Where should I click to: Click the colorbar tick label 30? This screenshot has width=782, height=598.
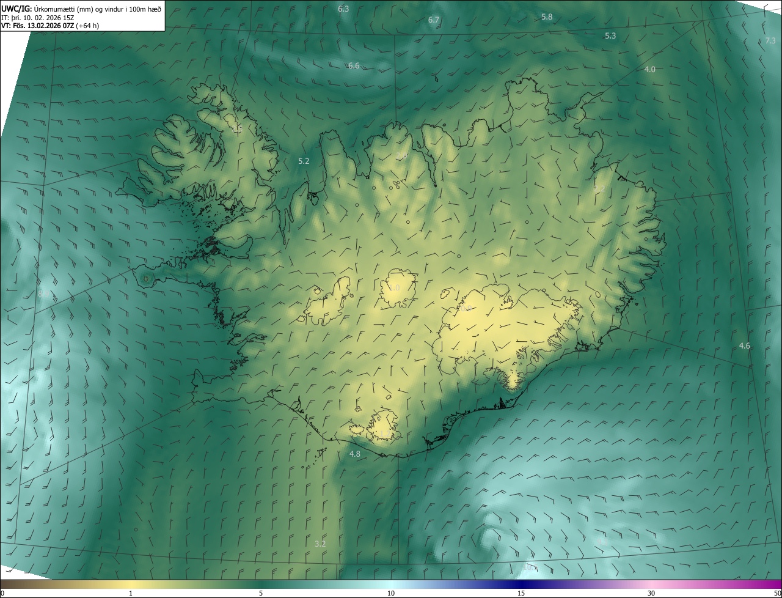[x=651, y=594]
